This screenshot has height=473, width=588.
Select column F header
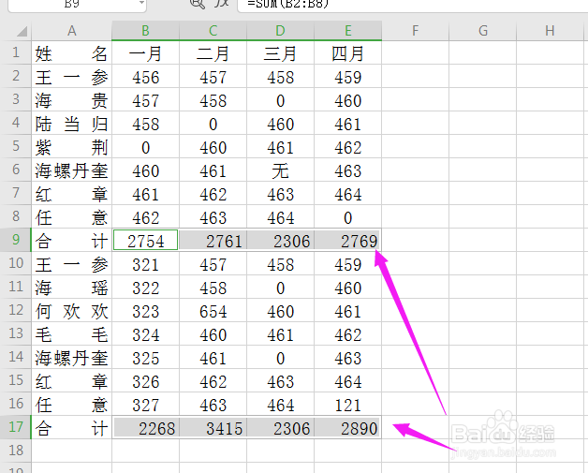[415, 31]
